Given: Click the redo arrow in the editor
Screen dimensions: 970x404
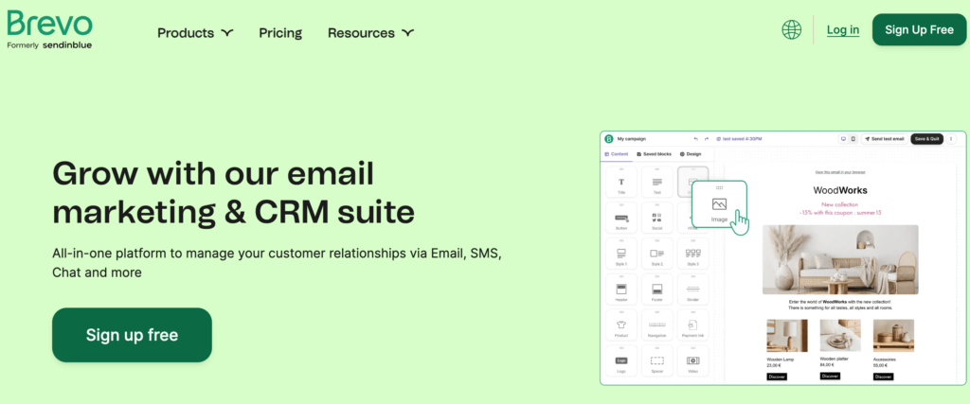Looking at the screenshot, I should [x=707, y=139].
